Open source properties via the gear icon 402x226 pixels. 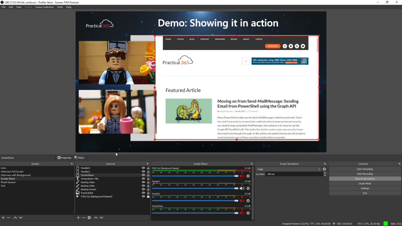tap(89, 217)
